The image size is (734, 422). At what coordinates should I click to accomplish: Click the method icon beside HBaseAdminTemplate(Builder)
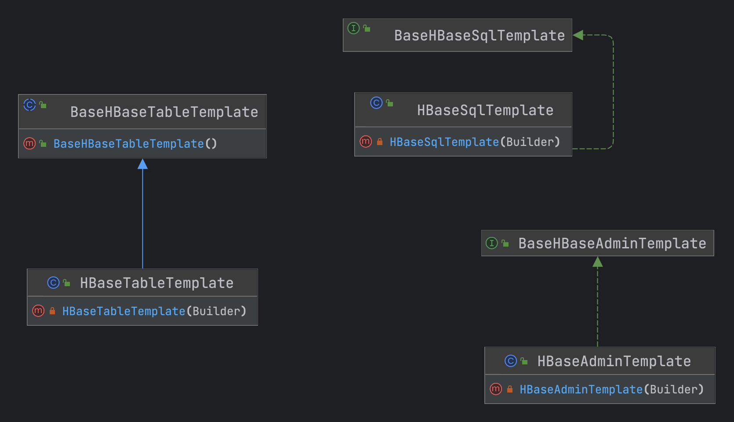pyautogui.click(x=496, y=389)
